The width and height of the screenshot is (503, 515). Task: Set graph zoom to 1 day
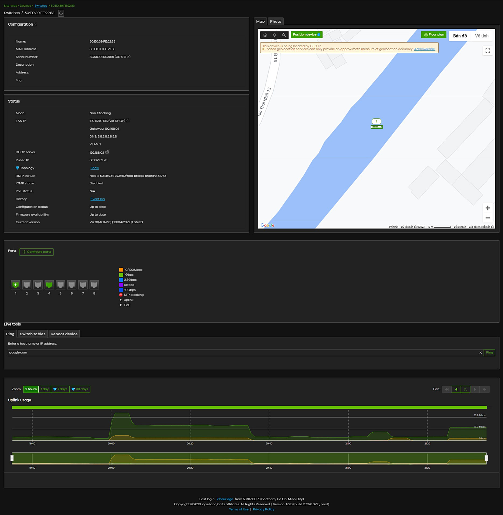(45, 389)
